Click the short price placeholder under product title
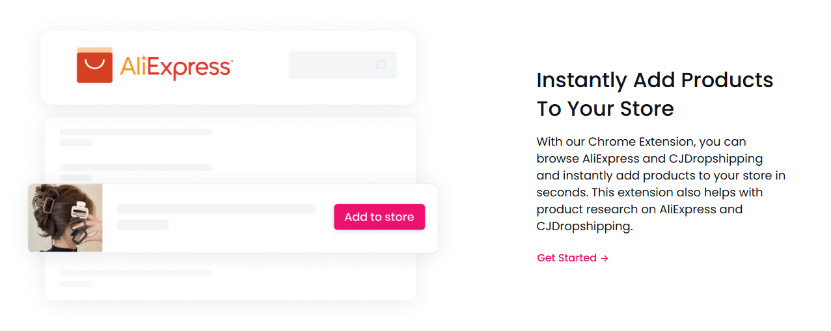831x331 pixels. (143, 224)
